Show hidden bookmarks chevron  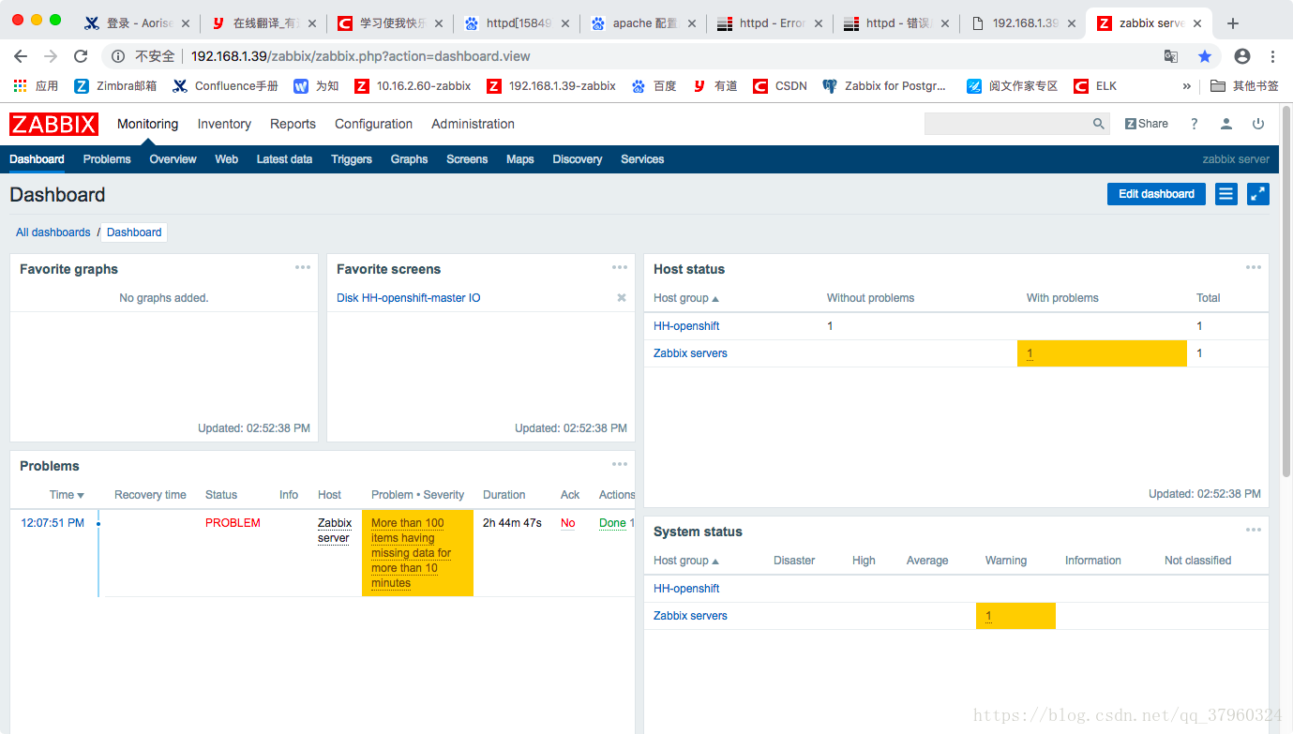coord(1187,85)
